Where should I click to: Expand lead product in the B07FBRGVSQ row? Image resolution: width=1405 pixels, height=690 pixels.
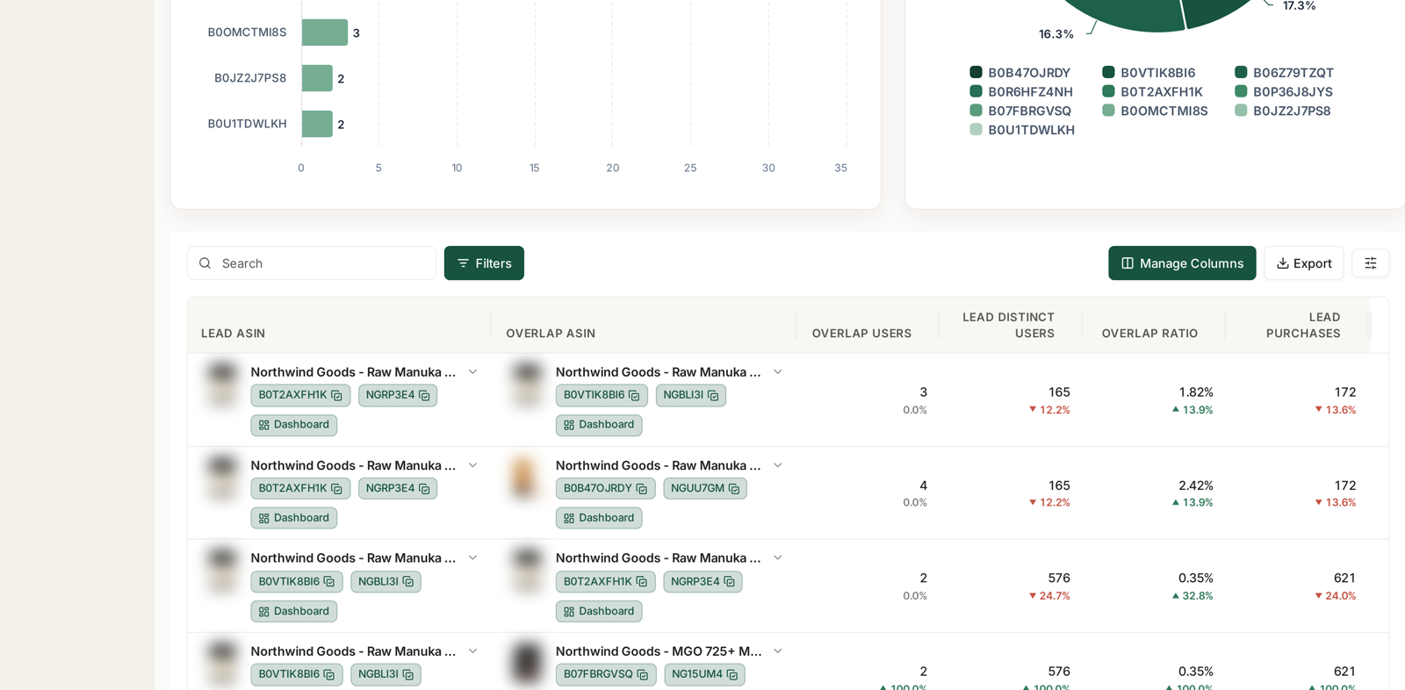[x=472, y=651]
